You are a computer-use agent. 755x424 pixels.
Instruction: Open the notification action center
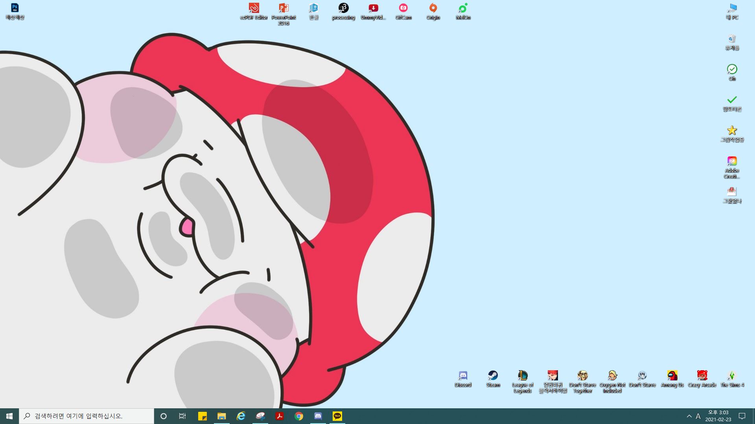tap(742, 416)
